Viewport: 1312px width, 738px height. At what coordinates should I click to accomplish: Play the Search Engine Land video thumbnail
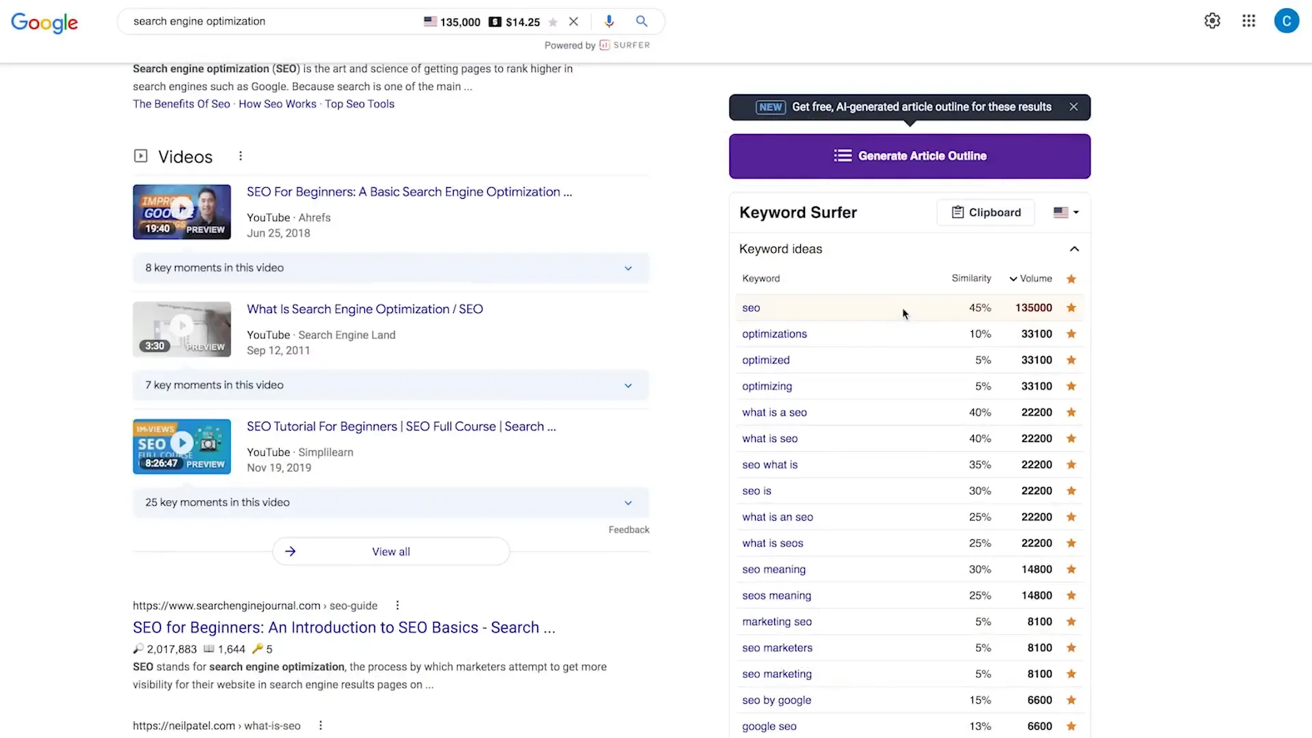[182, 329]
